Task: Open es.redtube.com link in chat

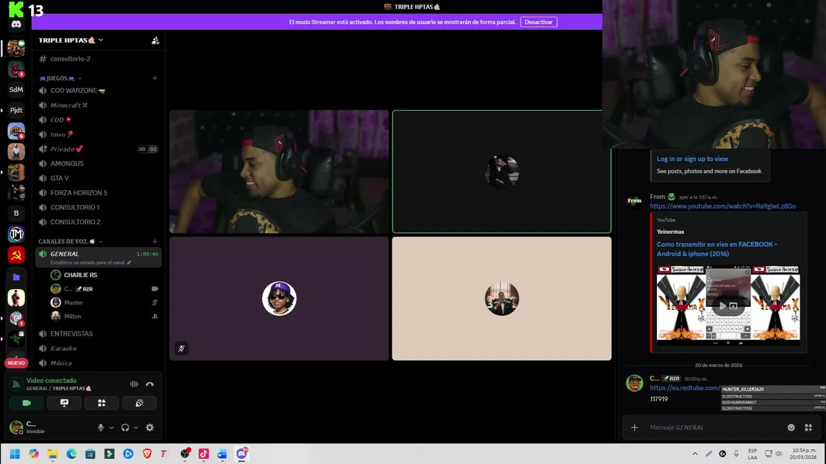Action: point(685,388)
